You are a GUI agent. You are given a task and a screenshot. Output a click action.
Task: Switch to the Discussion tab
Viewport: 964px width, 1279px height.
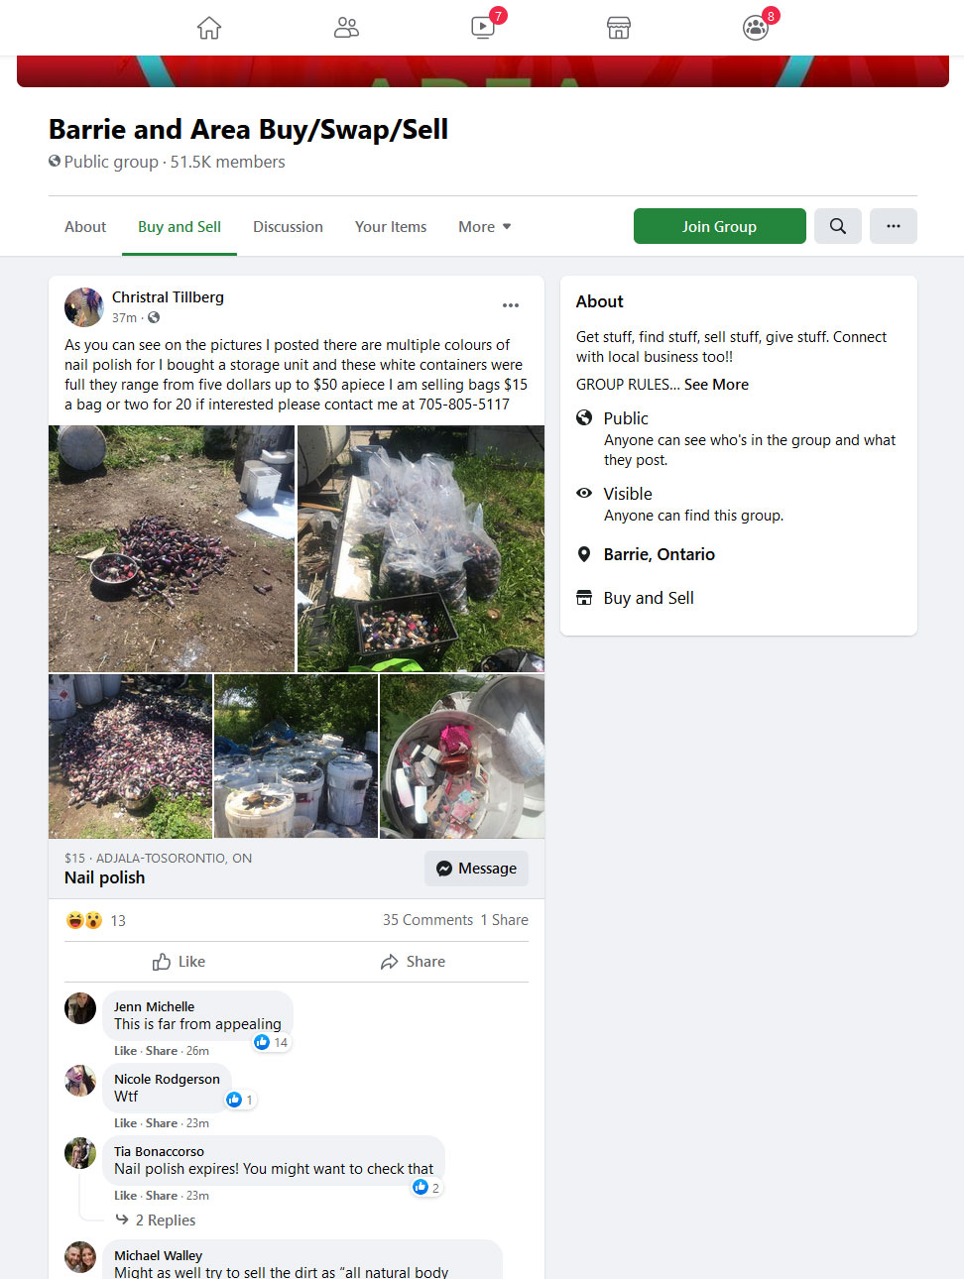288,227
